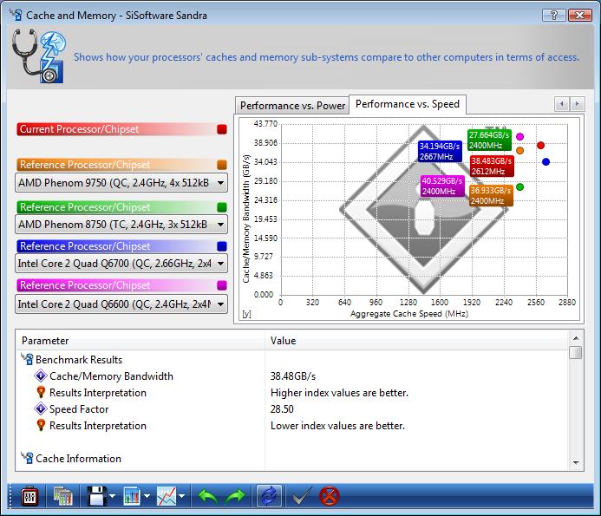This screenshot has width=601, height=516.
Task: Click the Value column header
Action: [x=416, y=341]
